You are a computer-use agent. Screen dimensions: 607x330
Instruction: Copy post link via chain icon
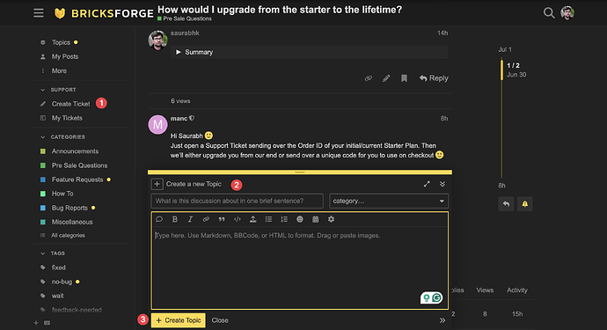[x=368, y=78]
